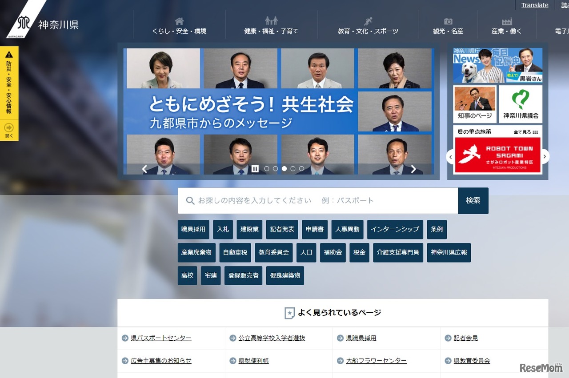Viewport: 569px width, 378px height.
Task: Select the fourth carousel slide dot
Action: click(x=293, y=169)
